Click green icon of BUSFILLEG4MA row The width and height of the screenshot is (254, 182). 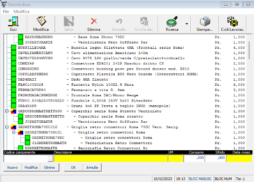[x=14, y=47]
